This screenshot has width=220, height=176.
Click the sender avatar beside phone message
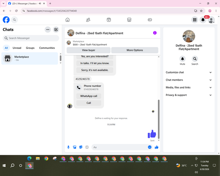[70, 106]
